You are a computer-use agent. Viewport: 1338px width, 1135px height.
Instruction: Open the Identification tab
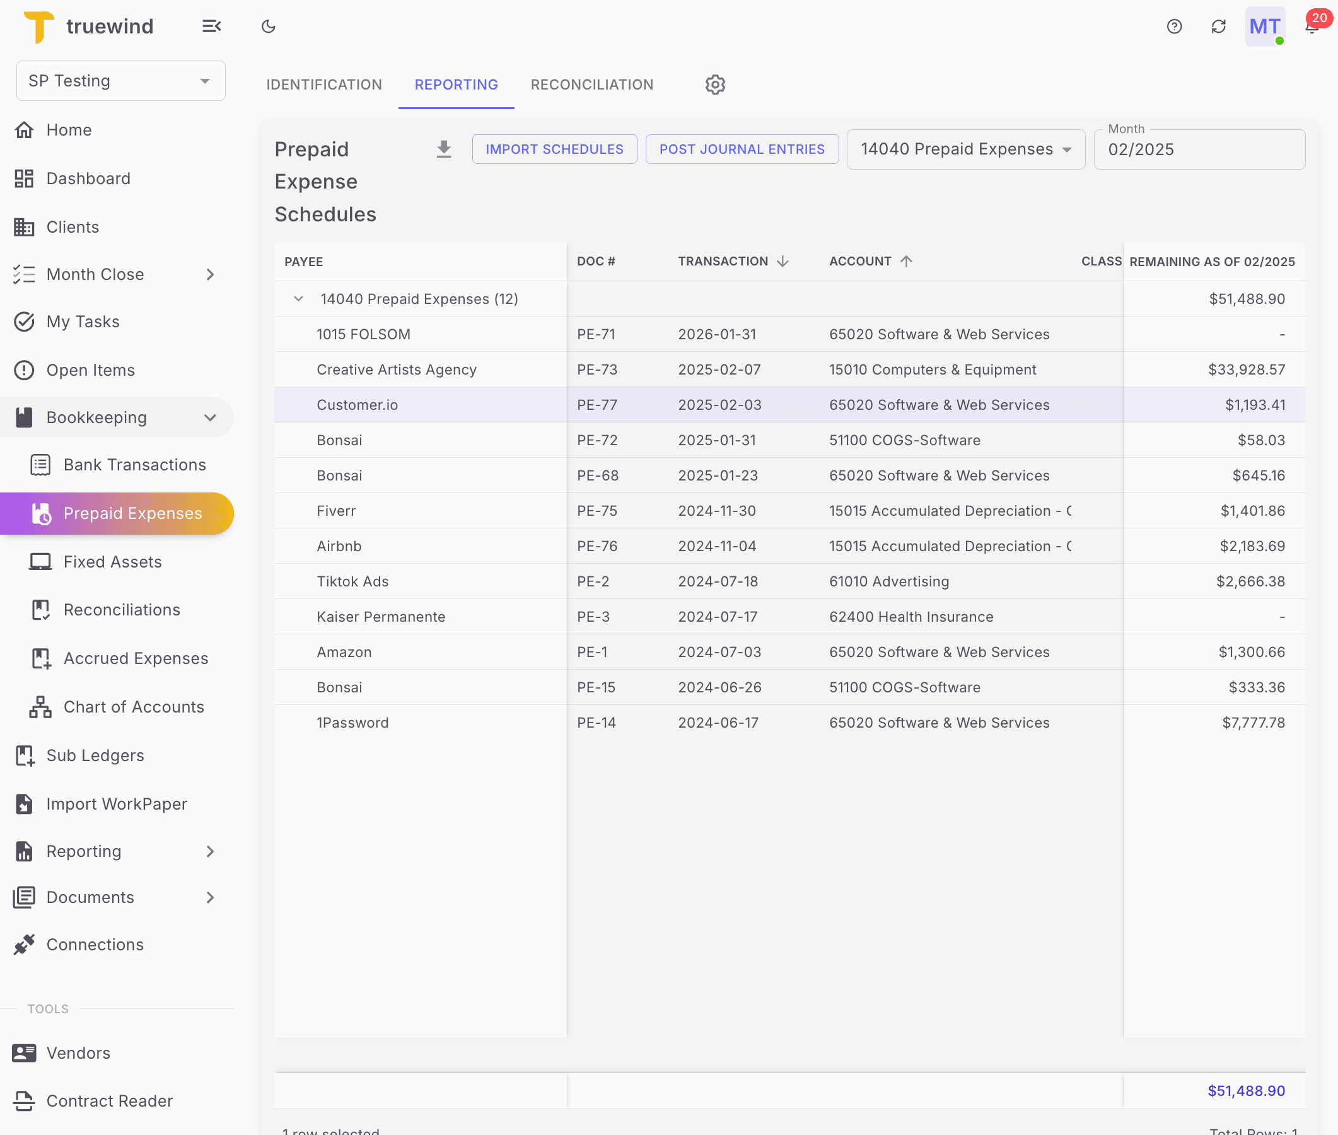(323, 84)
